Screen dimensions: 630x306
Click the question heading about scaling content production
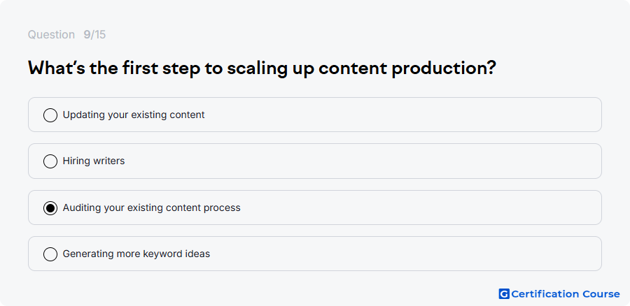point(262,68)
